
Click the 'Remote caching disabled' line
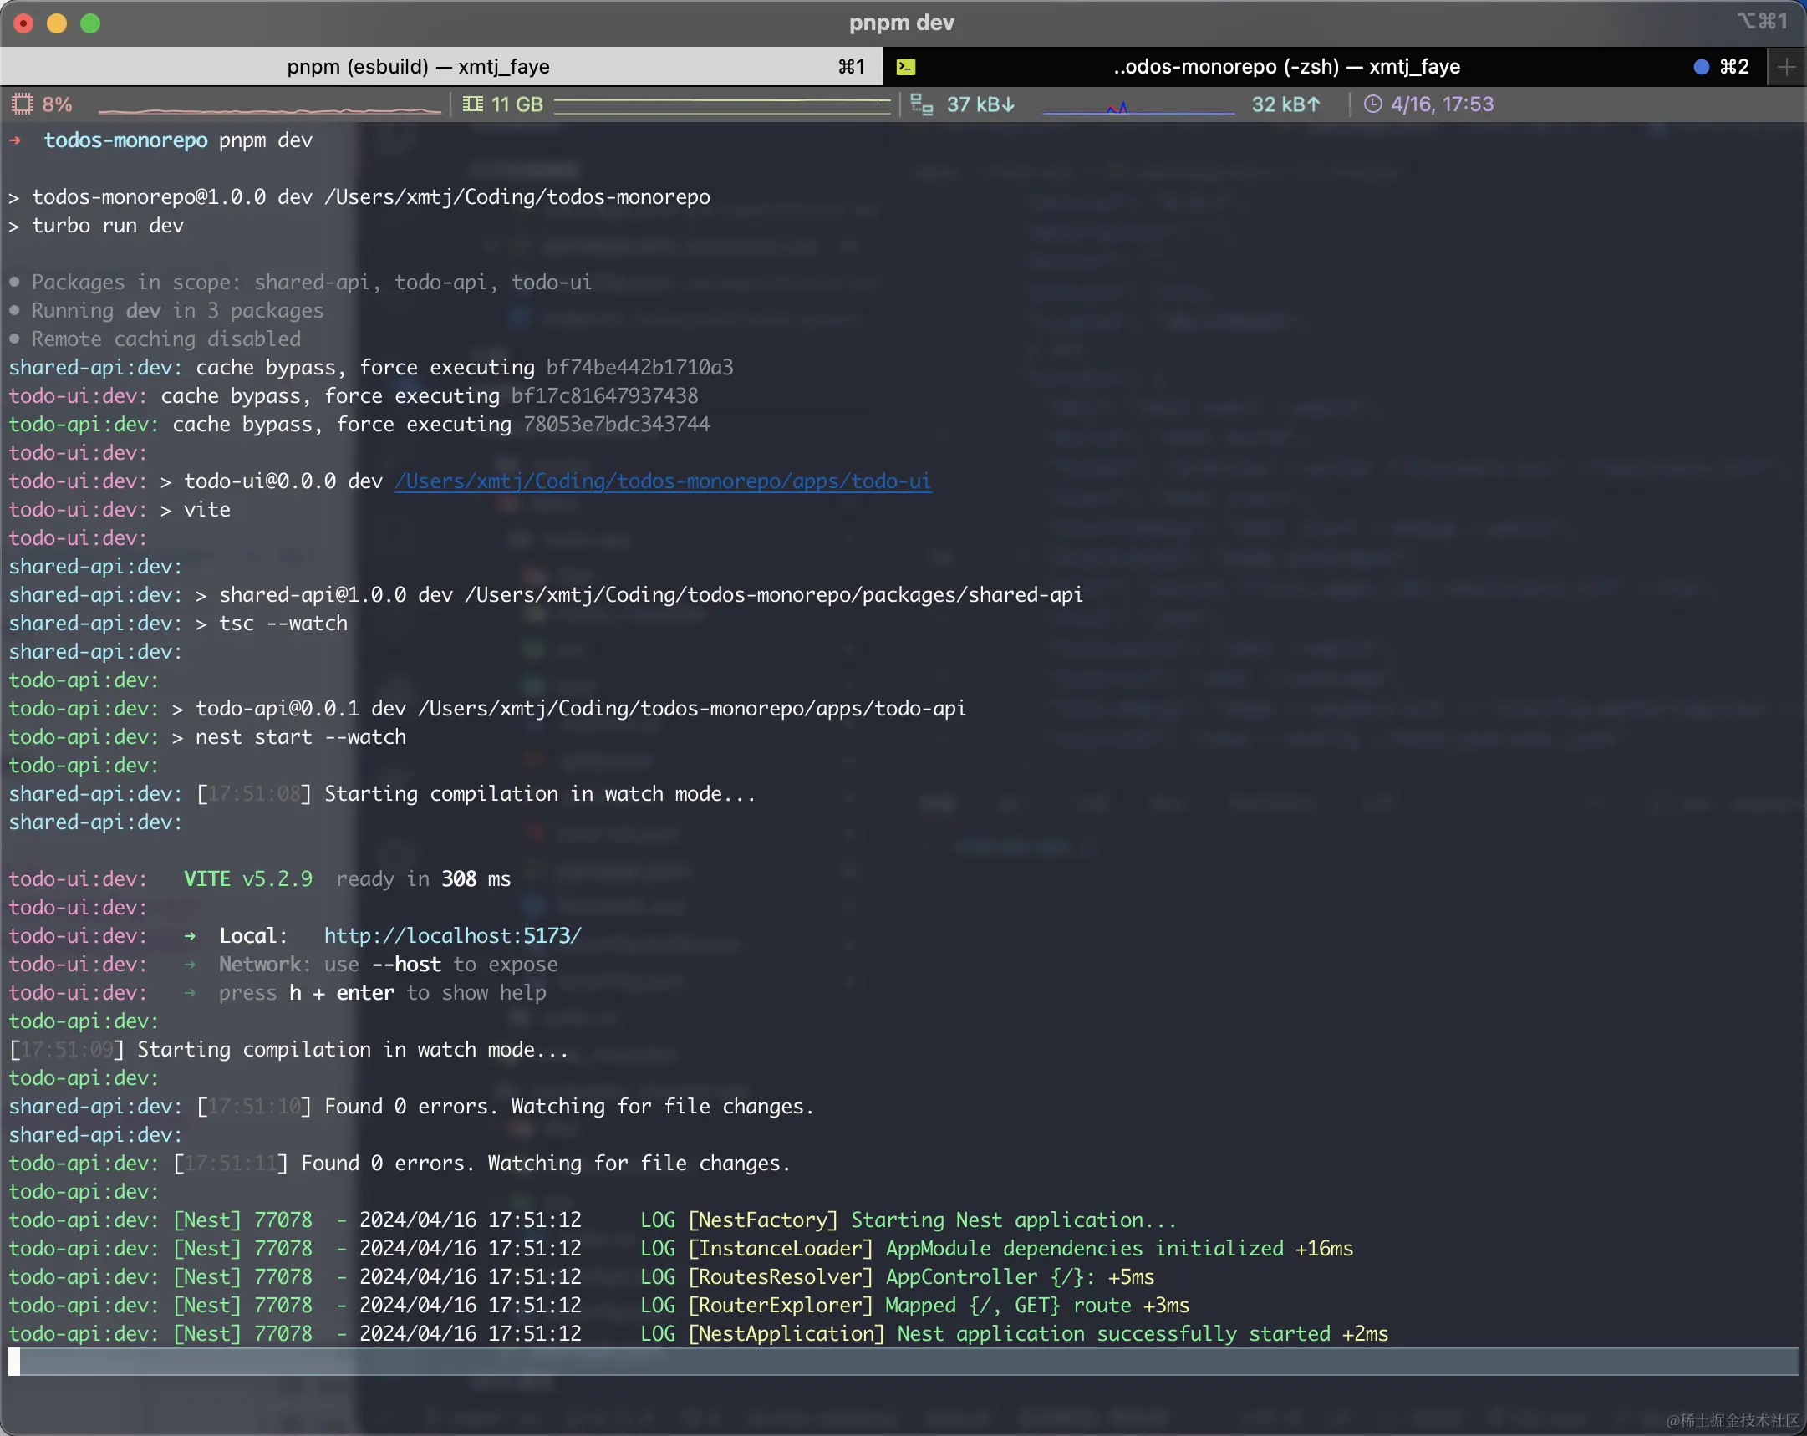tap(155, 339)
